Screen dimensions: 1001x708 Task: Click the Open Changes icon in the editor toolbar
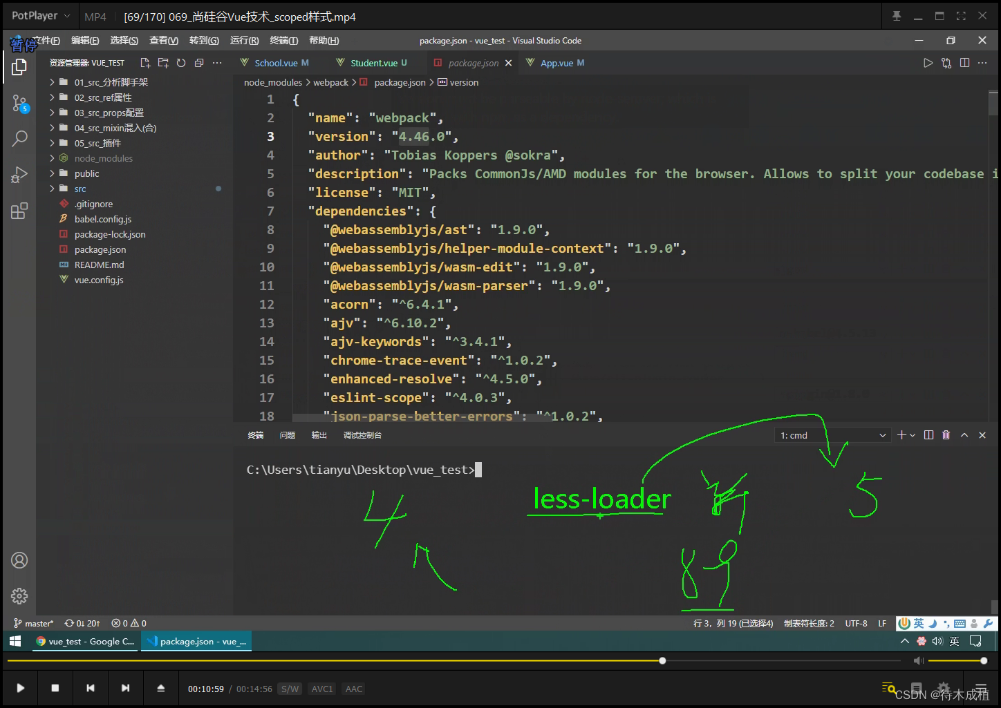pos(946,63)
